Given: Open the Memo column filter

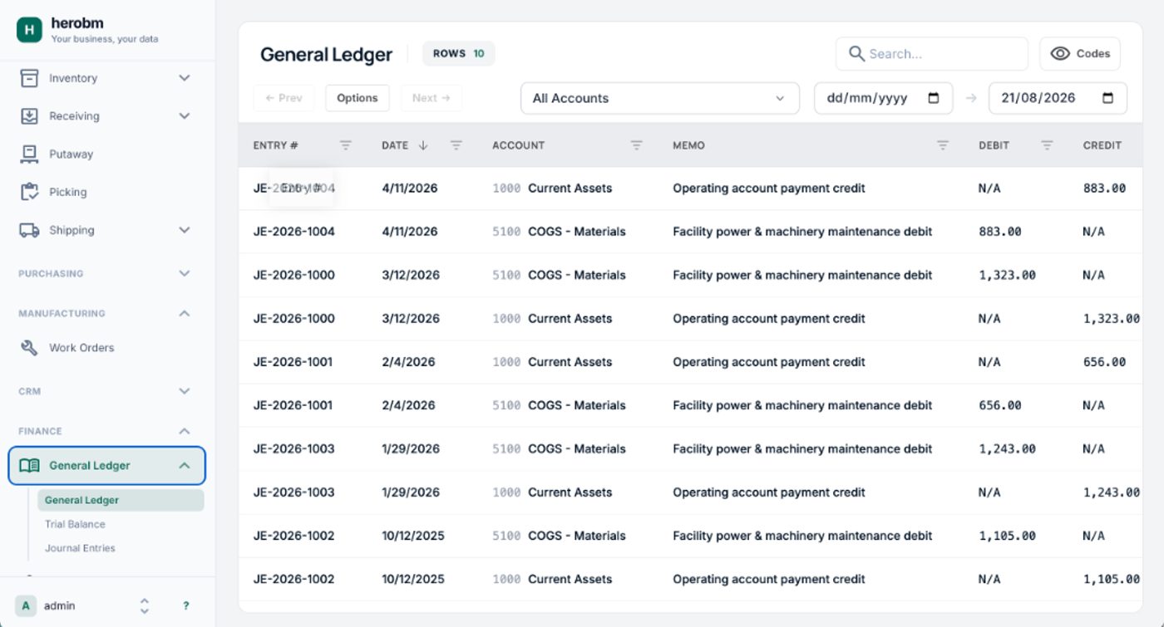Looking at the screenshot, I should tap(943, 145).
